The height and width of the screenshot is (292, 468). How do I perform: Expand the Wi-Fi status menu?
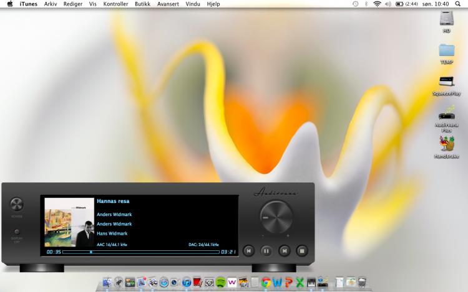click(377, 4)
